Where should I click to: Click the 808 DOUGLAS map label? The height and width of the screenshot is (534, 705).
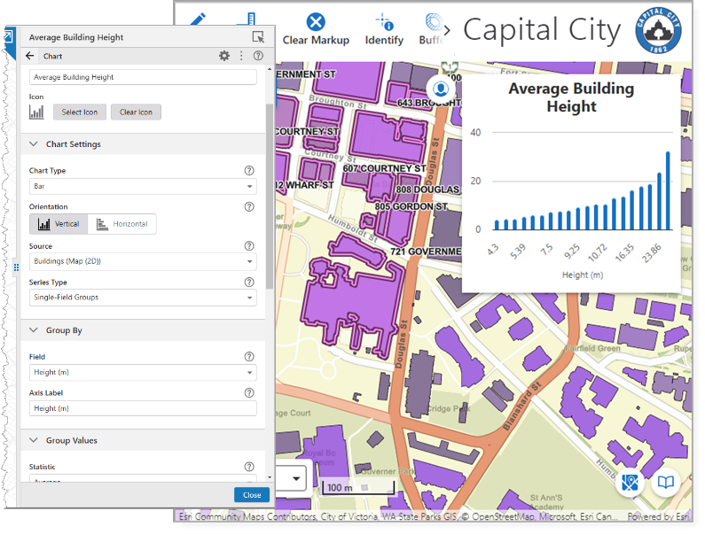click(x=428, y=190)
